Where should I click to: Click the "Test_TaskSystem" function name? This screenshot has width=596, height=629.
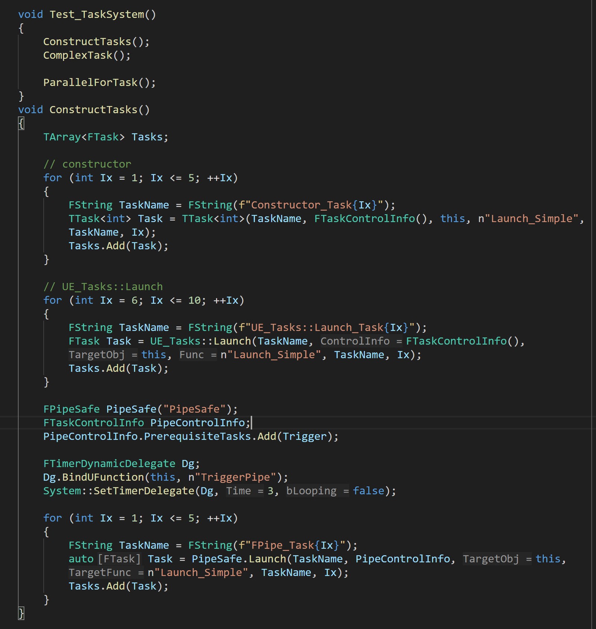coord(96,15)
